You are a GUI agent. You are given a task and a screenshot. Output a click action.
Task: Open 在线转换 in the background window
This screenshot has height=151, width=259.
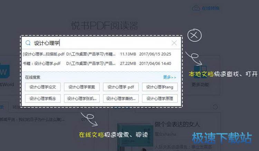210,8
